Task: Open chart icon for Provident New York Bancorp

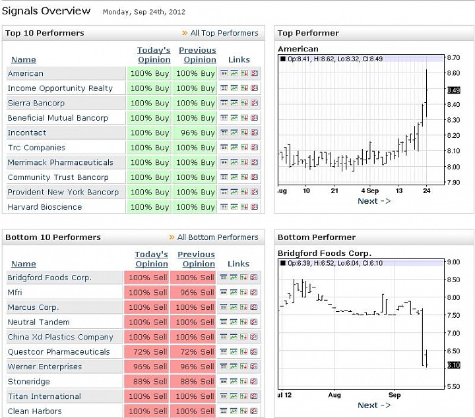Action: tap(234, 192)
